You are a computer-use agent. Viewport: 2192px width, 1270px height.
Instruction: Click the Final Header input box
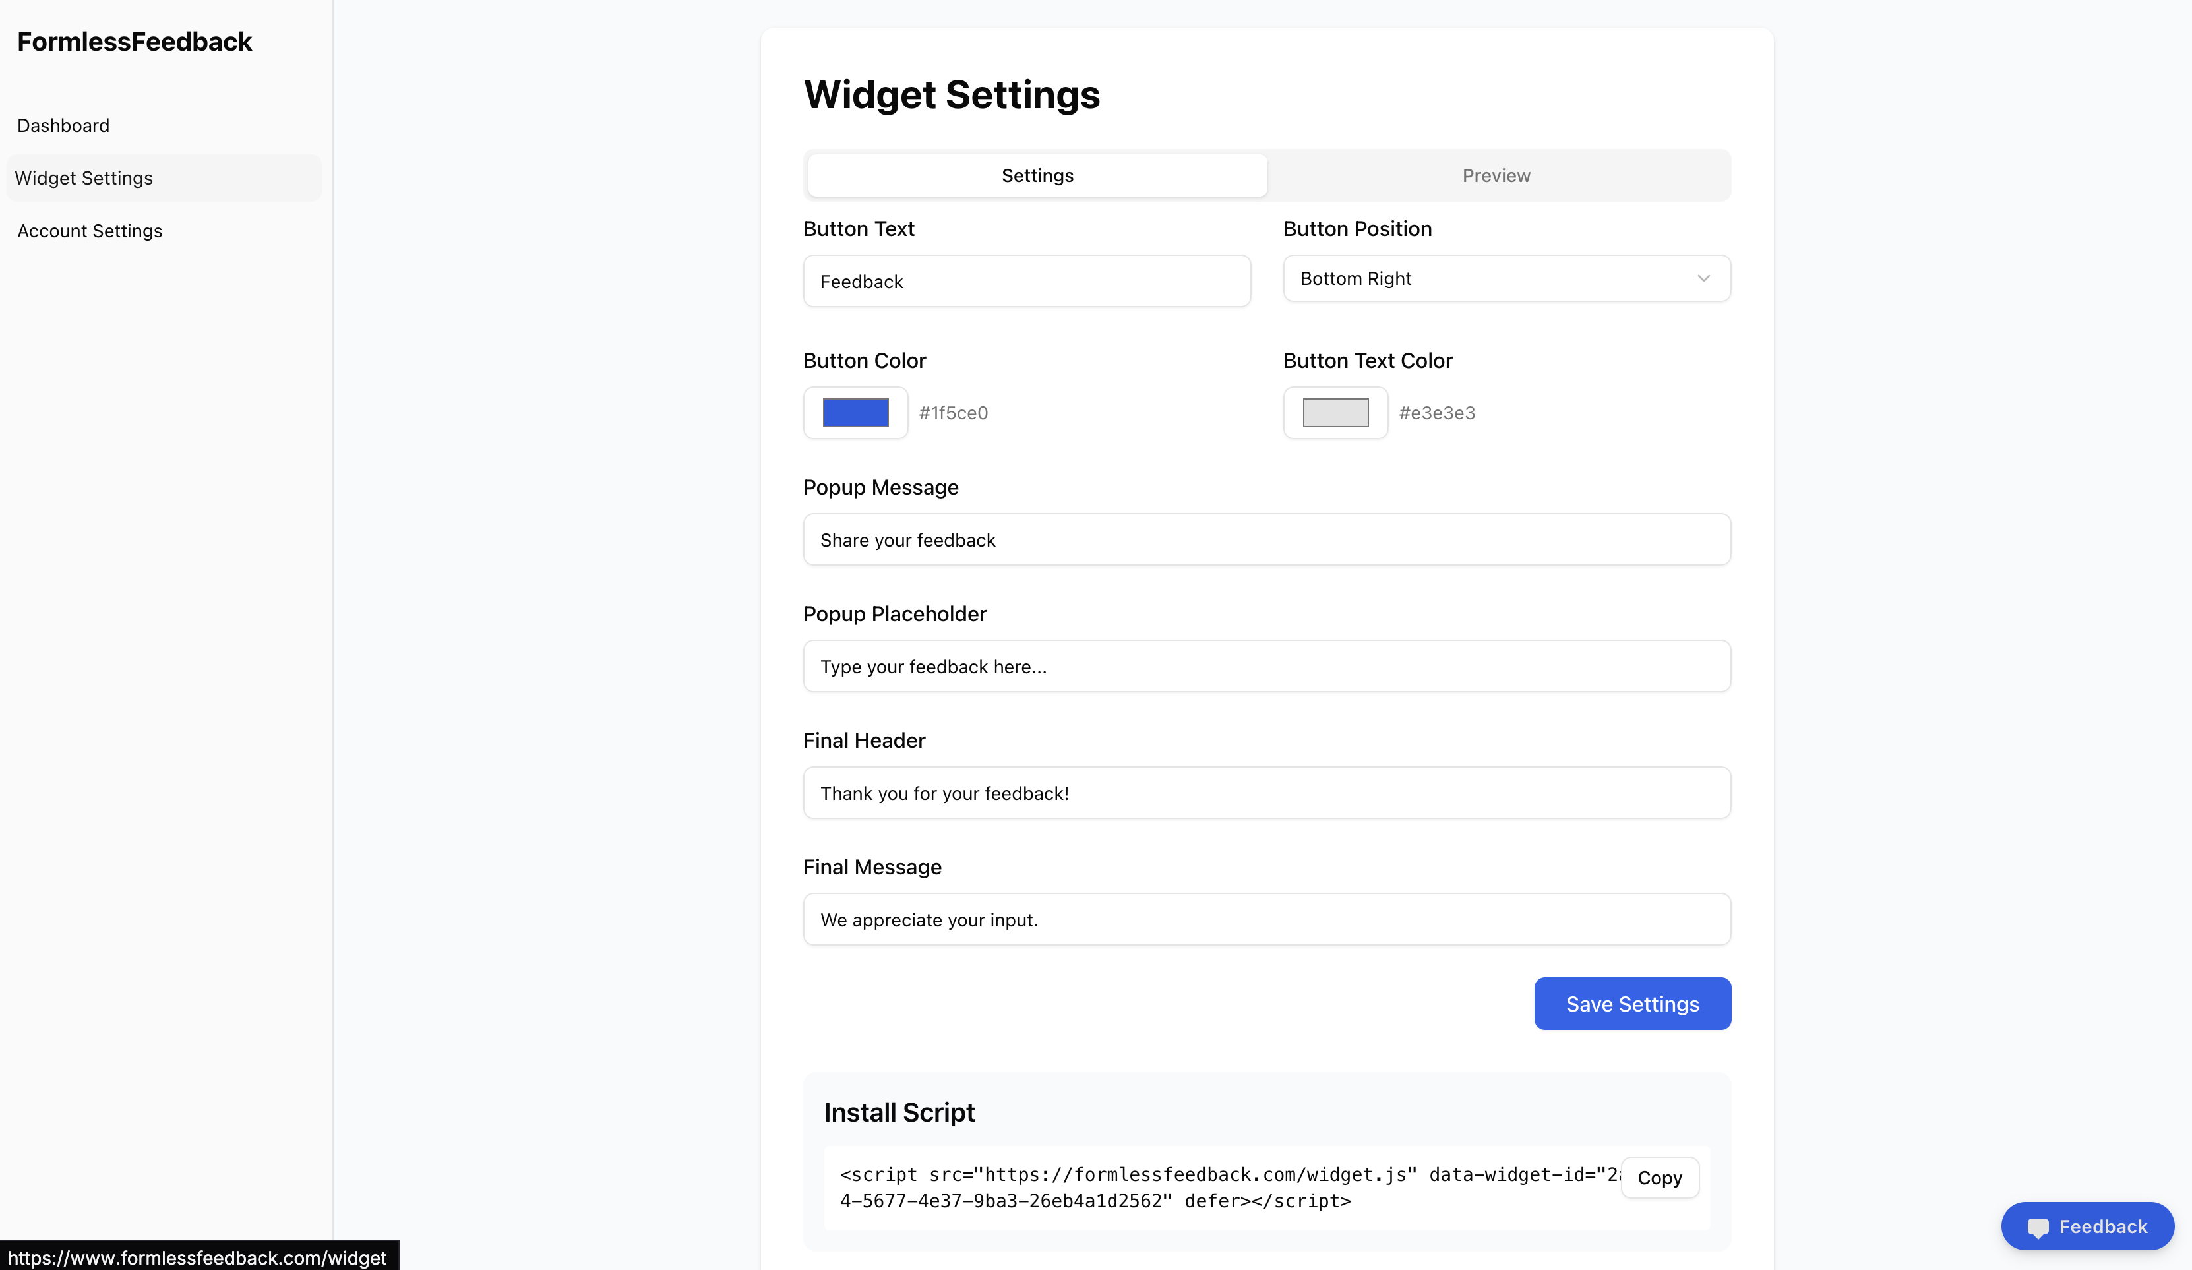tap(1267, 793)
